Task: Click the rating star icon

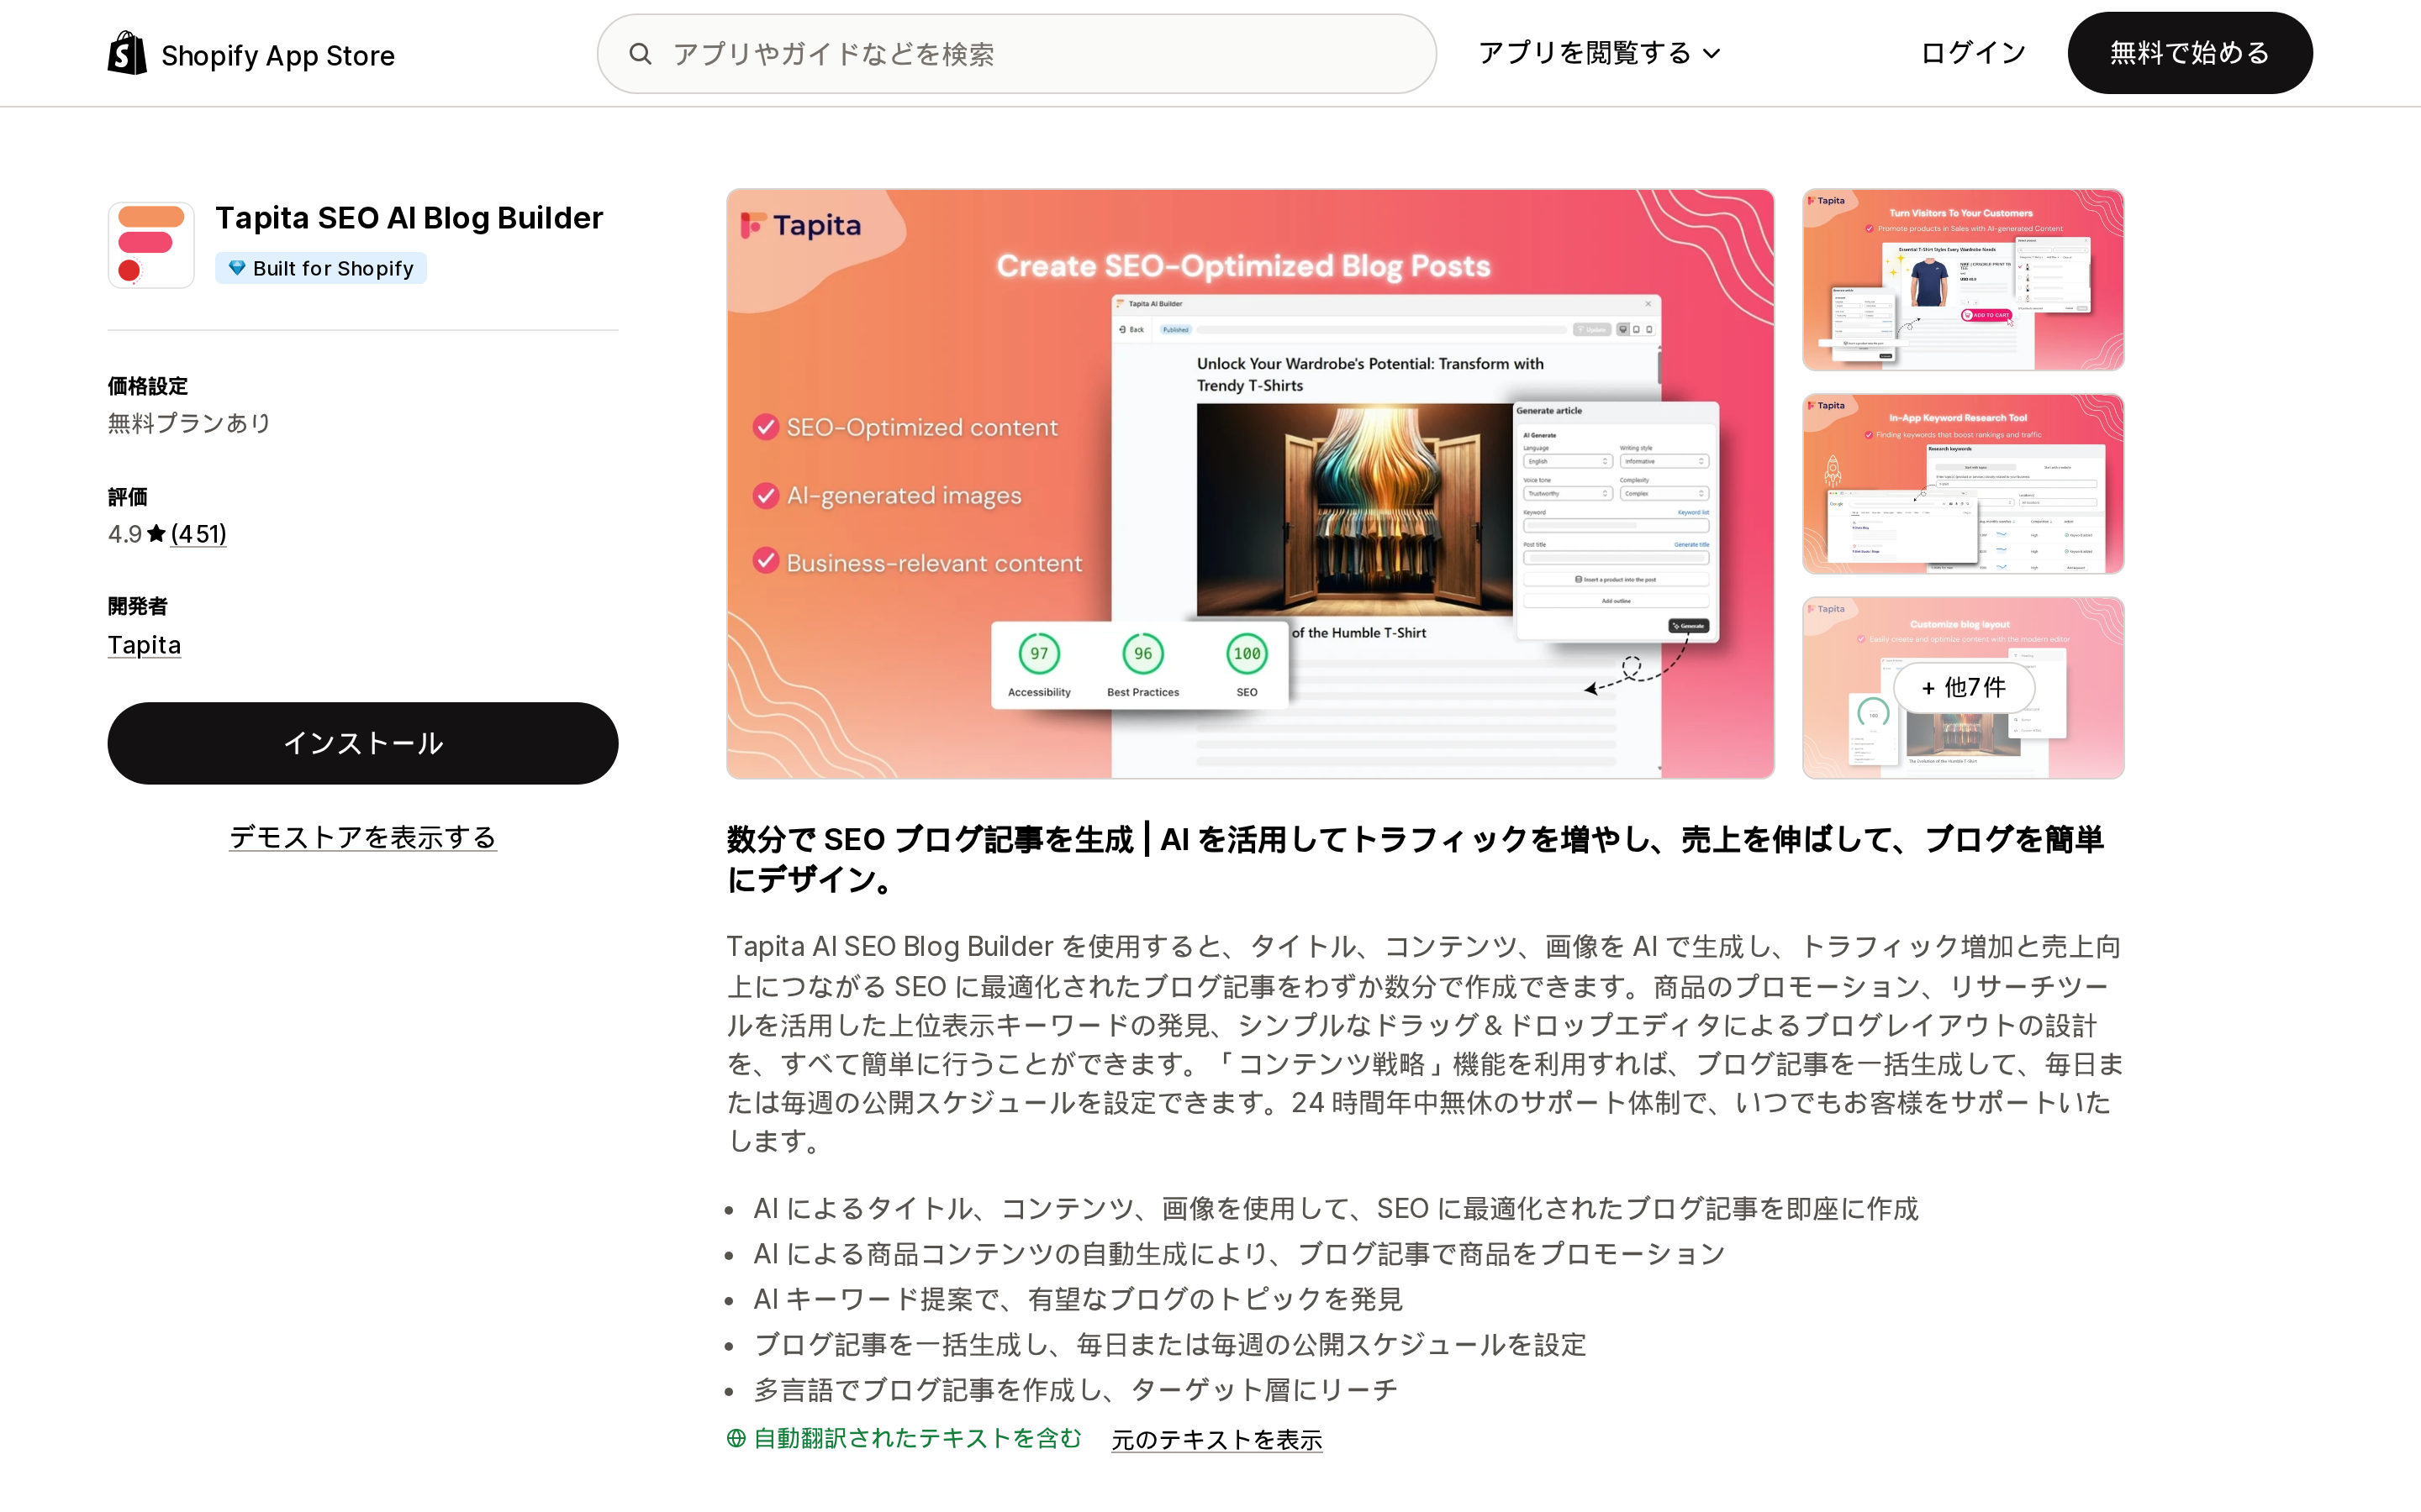Action: [x=156, y=534]
